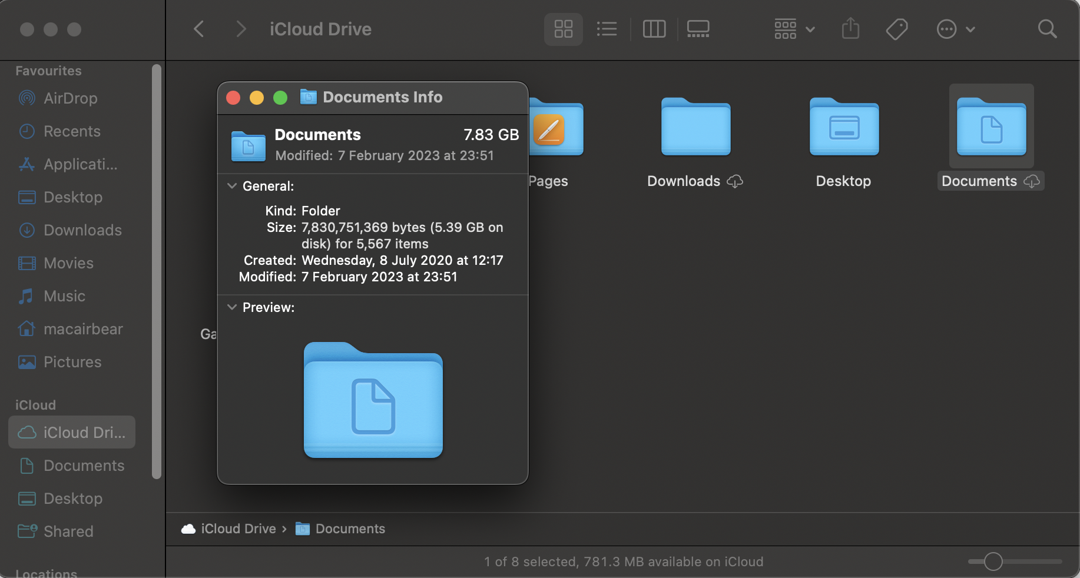The image size is (1080, 578).
Task: Switch to icon view
Action: [564, 29]
